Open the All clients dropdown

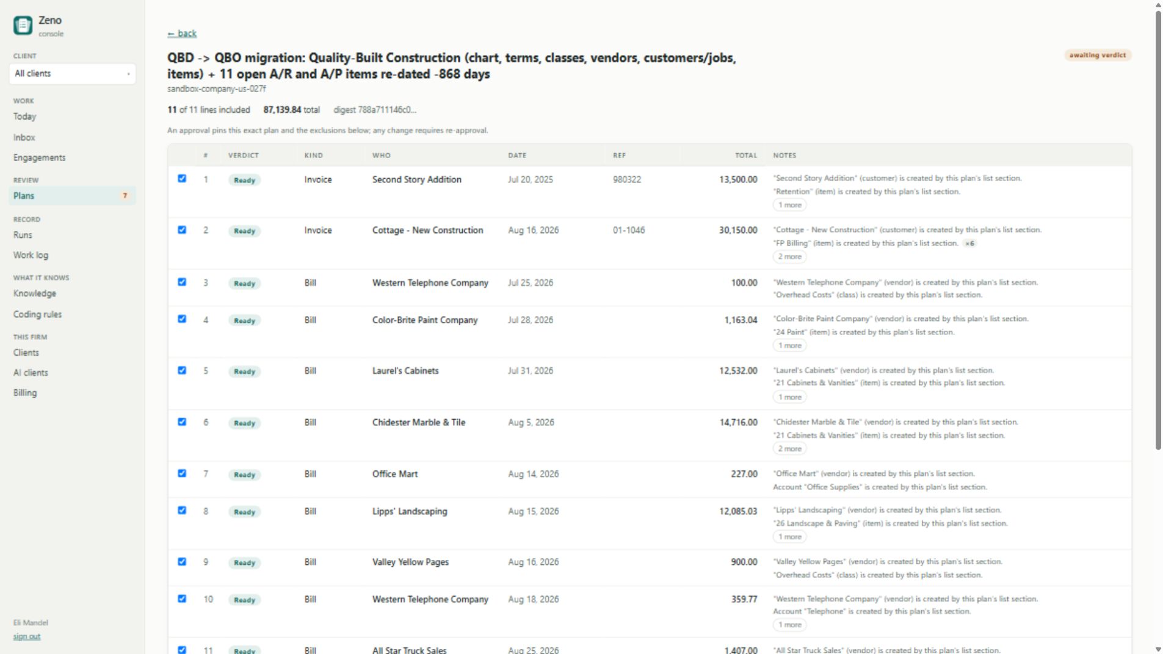(x=72, y=74)
